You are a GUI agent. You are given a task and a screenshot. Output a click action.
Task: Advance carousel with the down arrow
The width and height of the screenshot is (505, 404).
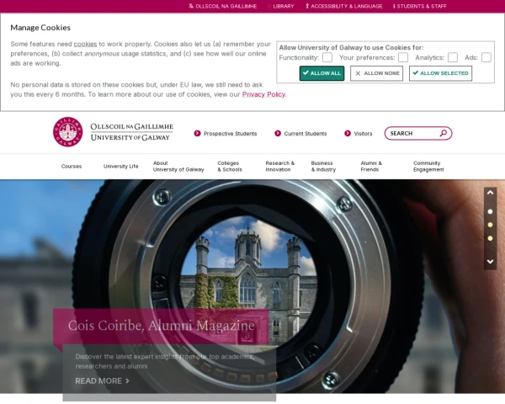click(x=490, y=262)
